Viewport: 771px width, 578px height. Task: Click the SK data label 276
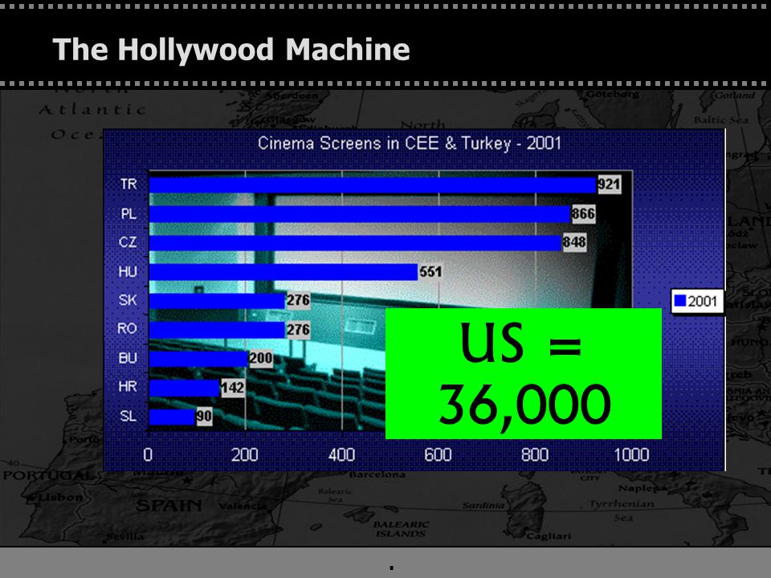pyautogui.click(x=298, y=300)
